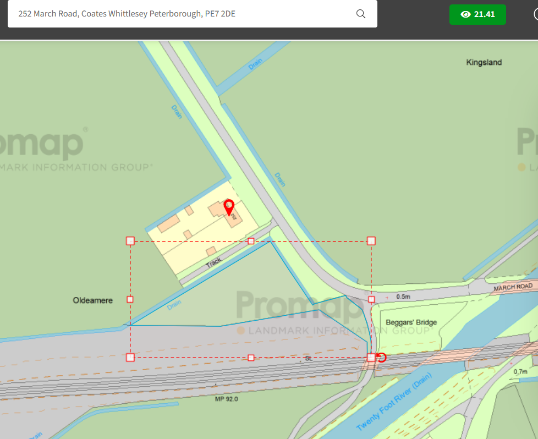Click the rotate handle icon on selection
The image size is (538, 439).
pyautogui.click(x=382, y=358)
